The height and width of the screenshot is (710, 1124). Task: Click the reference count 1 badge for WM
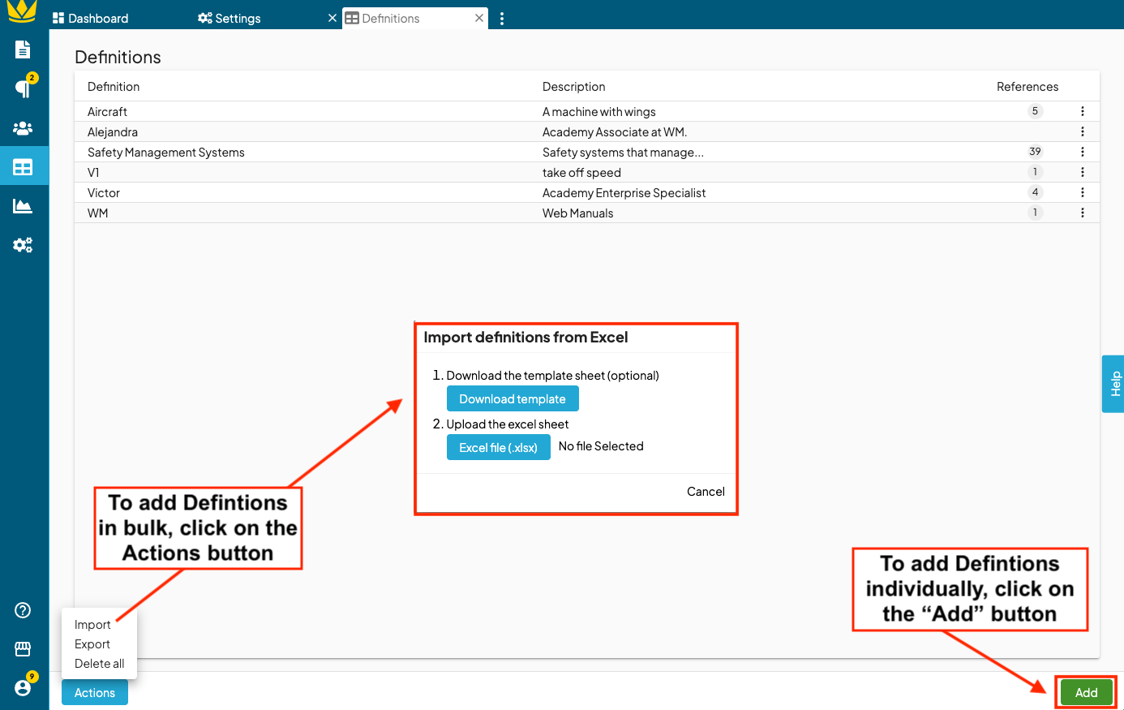1035,213
